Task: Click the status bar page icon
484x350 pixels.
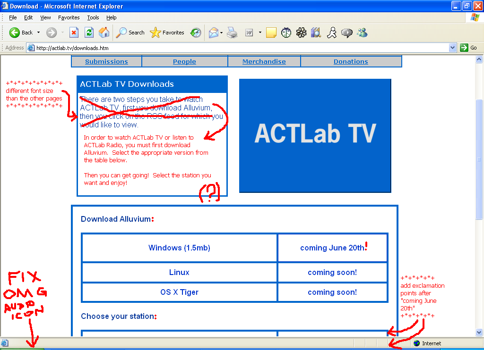Action: point(4,343)
